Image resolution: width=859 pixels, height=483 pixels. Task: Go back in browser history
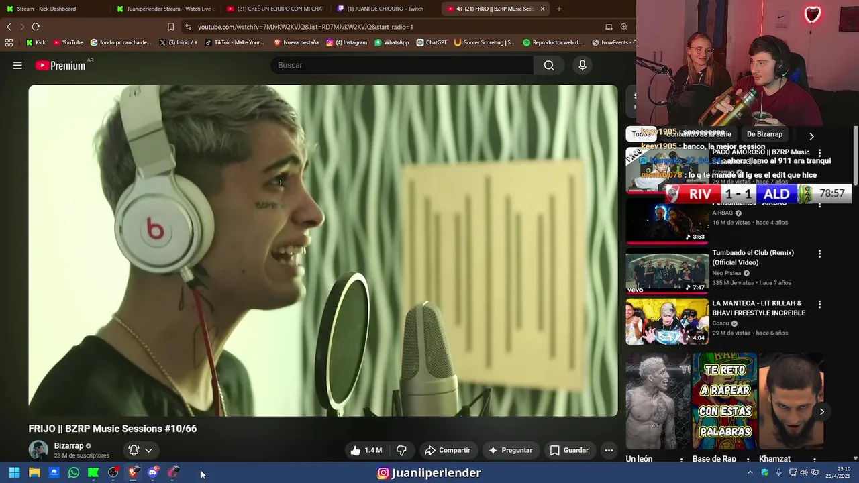(9, 27)
